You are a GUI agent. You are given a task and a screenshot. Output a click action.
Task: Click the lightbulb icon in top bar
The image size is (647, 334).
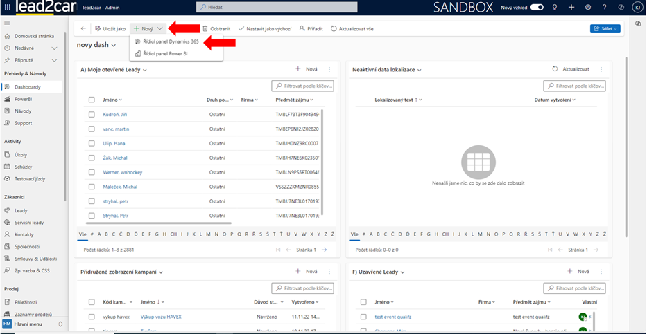point(555,7)
